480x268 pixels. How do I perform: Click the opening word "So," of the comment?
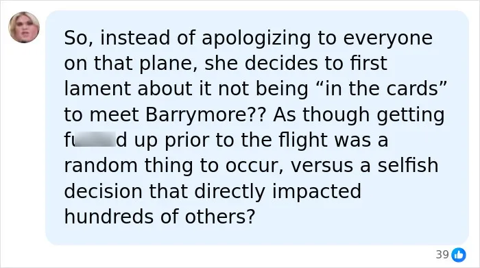pyautogui.click(x=78, y=38)
